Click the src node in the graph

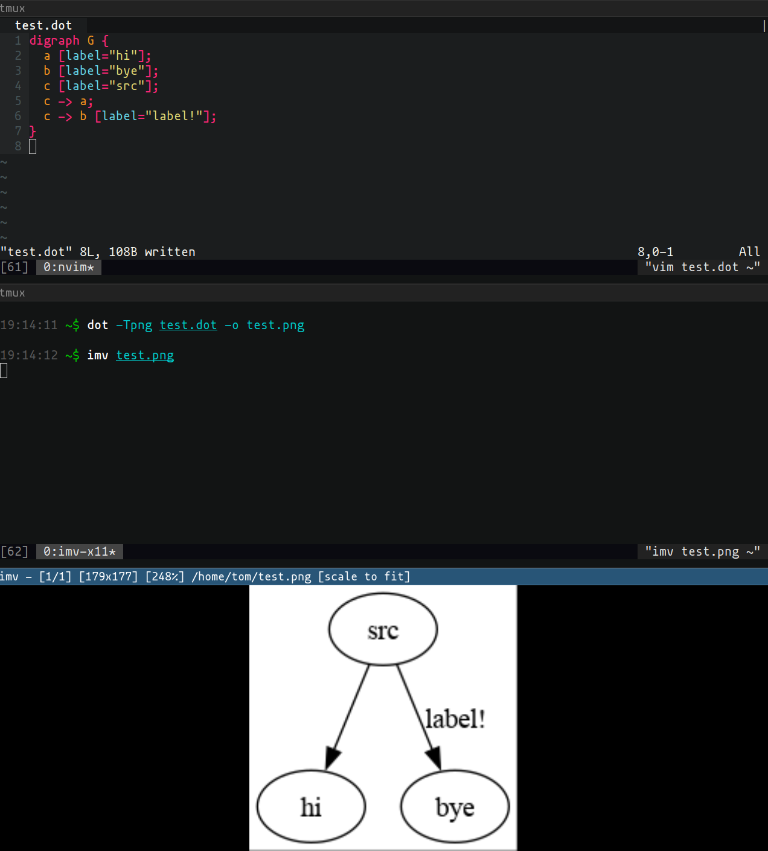click(x=383, y=629)
